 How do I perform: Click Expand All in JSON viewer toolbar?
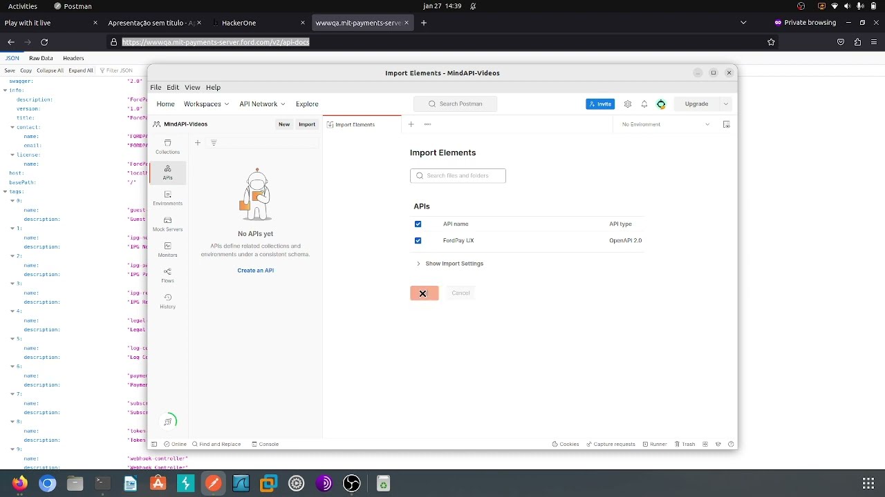pos(80,70)
